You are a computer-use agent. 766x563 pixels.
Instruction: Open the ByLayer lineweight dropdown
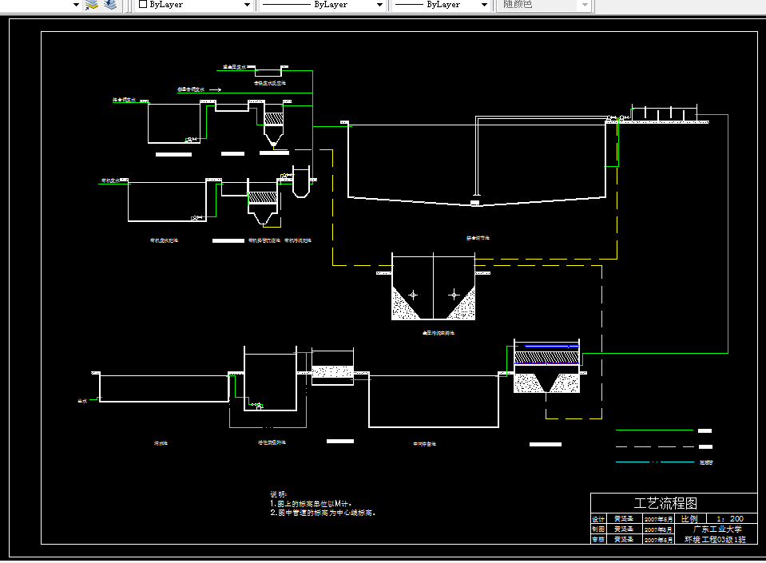pyautogui.click(x=484, y=5)
